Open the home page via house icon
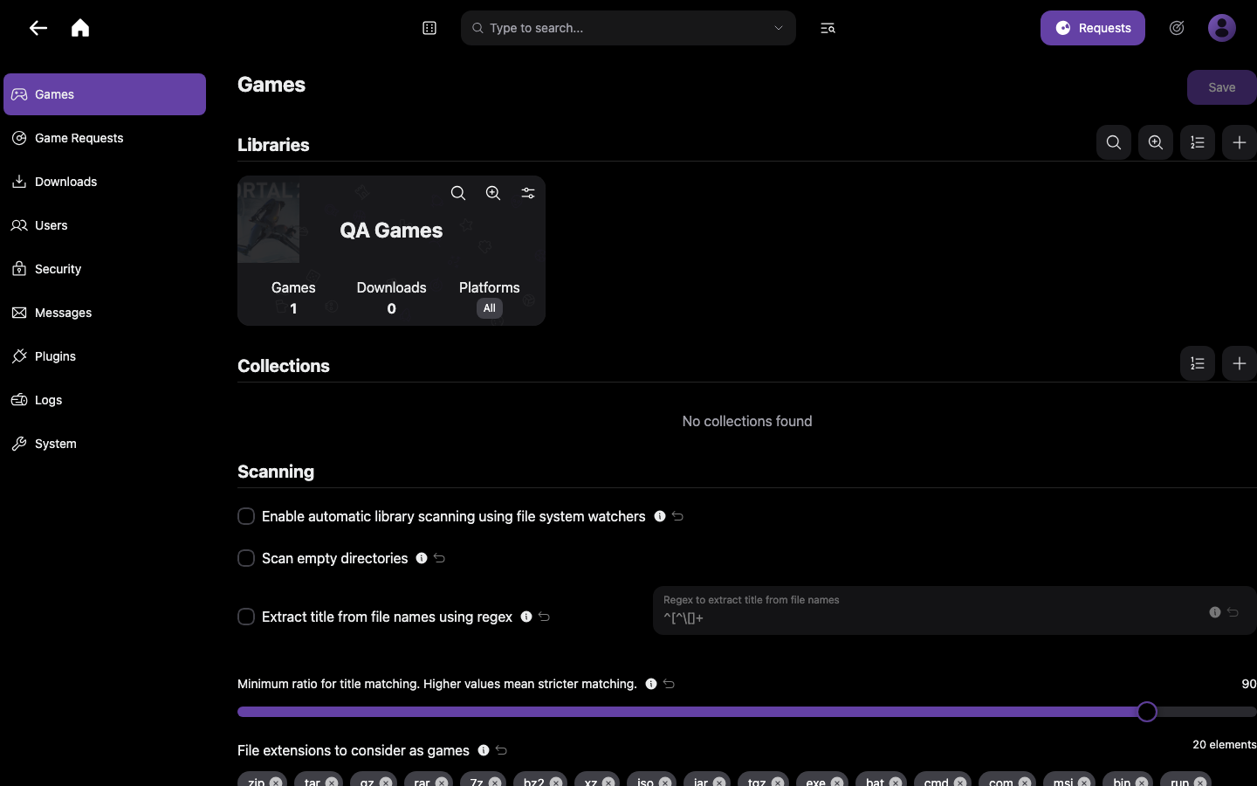The width and height of the screenshot is (1257, 786). (x=80, y=28)
